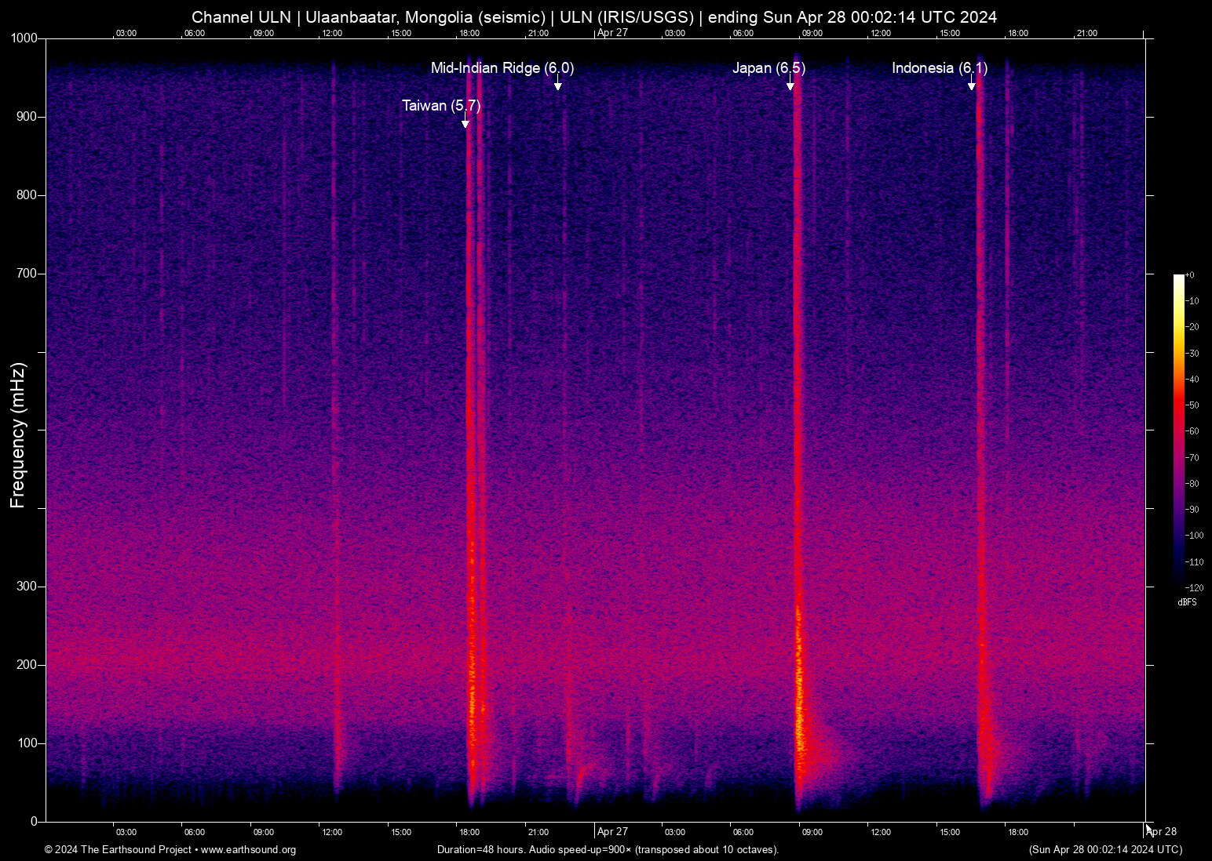Click the spectrogram title starting with Channel ULN
Screen dimensions: 1212x861
click(594, 17)
